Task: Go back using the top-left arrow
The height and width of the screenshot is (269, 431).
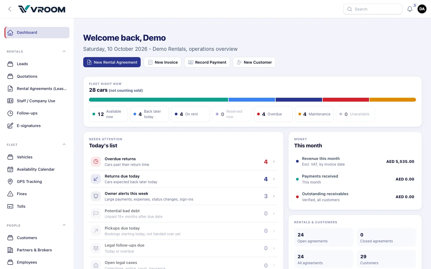Action: tap(10, 9)
